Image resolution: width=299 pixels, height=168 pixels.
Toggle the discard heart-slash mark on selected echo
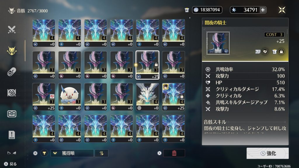pos(265,52)
